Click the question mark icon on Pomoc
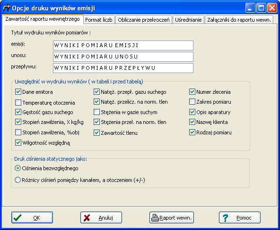The height and width of the screenshot is (230, 280). (x=226, y=218)
